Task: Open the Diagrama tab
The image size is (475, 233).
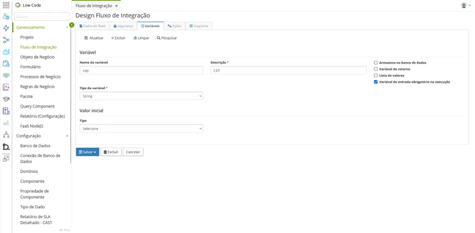Action: click(x=198, y=26)
